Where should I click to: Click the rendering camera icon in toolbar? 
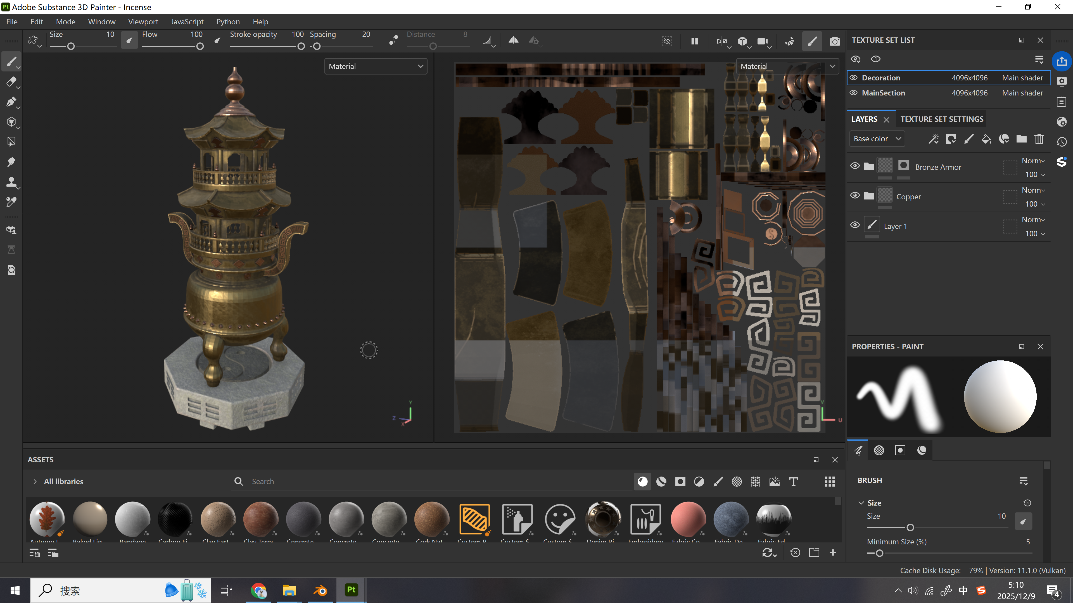click(835, 41)
